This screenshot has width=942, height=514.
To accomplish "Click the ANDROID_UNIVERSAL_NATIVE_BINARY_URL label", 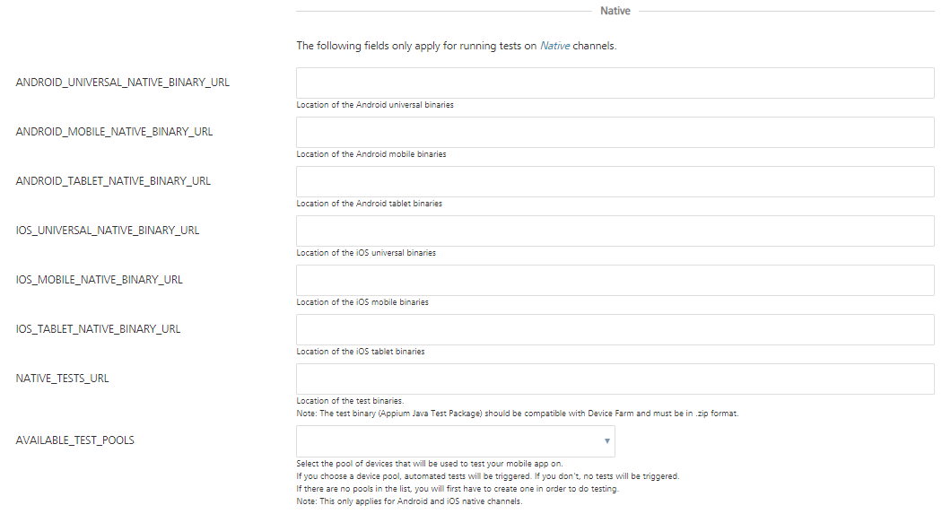I will (123, 83).
